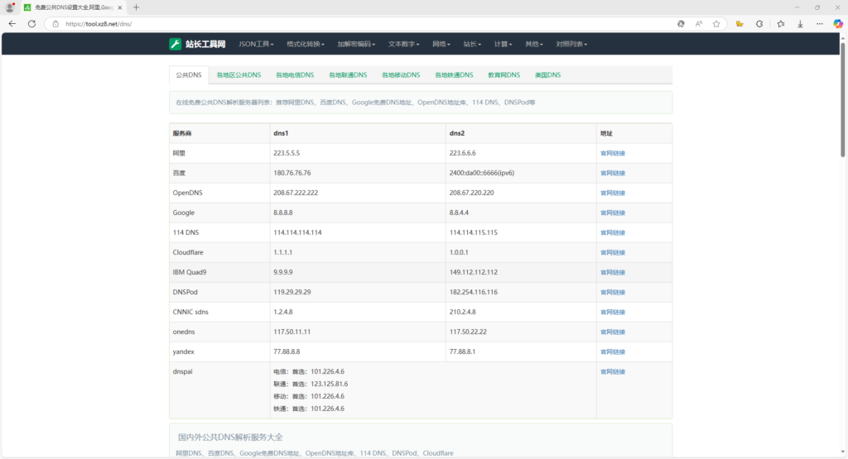Image resolution: width=848 pixels, height=459 pixels.
Task: Open the 官网链接 for yandex row
Action: [613, 351]
